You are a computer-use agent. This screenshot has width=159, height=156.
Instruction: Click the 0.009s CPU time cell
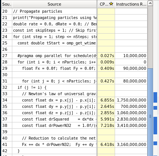click(x=106, y=62)
